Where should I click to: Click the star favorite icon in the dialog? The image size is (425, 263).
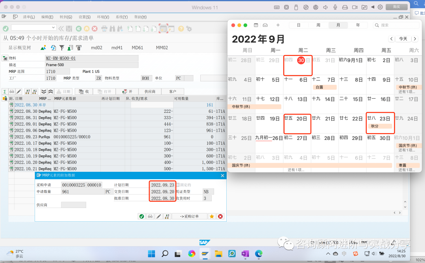[212, 216]
